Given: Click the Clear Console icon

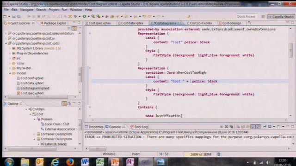Looking at the screenshot, I should [x=238, y=127].
